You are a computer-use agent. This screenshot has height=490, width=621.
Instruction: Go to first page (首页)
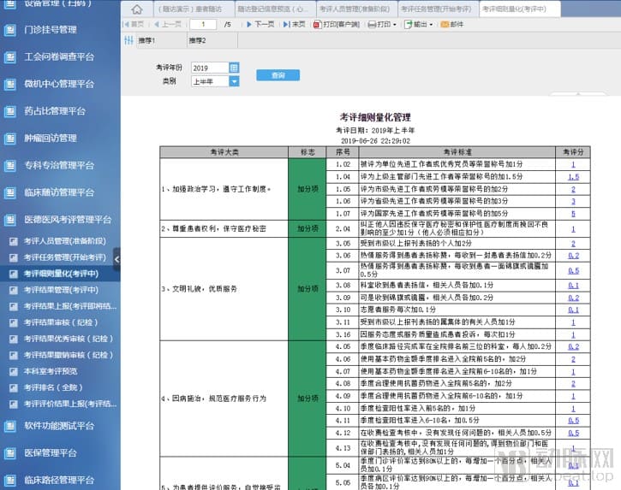coord(134,25)
